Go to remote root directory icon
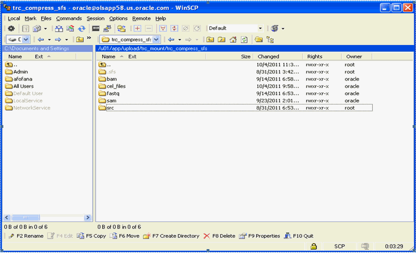This screenshot has height=253, width=416. click(x=221, y=39)
